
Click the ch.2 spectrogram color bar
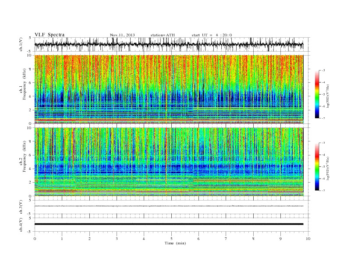(x=317, y=167)
